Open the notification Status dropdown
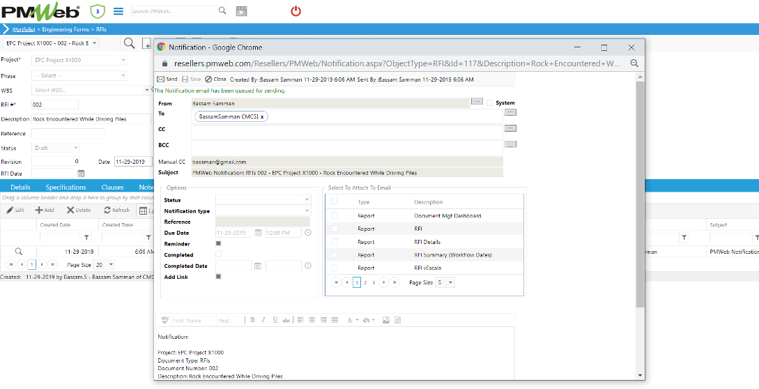This screenshot has height=389, width=759. [307, 199]
